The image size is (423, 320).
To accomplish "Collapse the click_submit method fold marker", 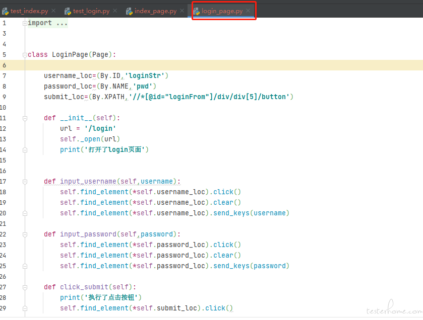I will coord(25,287).
